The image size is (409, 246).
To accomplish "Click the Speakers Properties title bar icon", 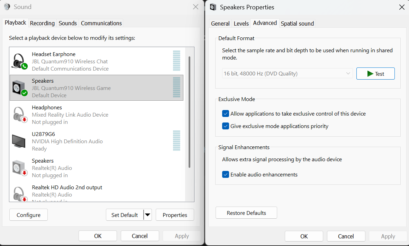I will point(213,7).
